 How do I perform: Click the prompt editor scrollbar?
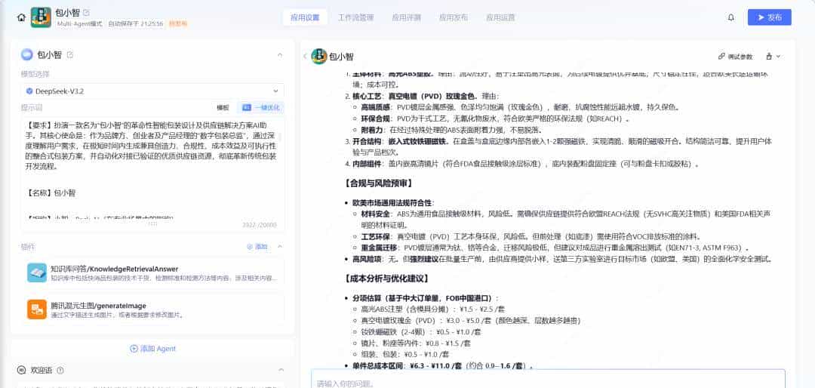[x=280, y=138]
